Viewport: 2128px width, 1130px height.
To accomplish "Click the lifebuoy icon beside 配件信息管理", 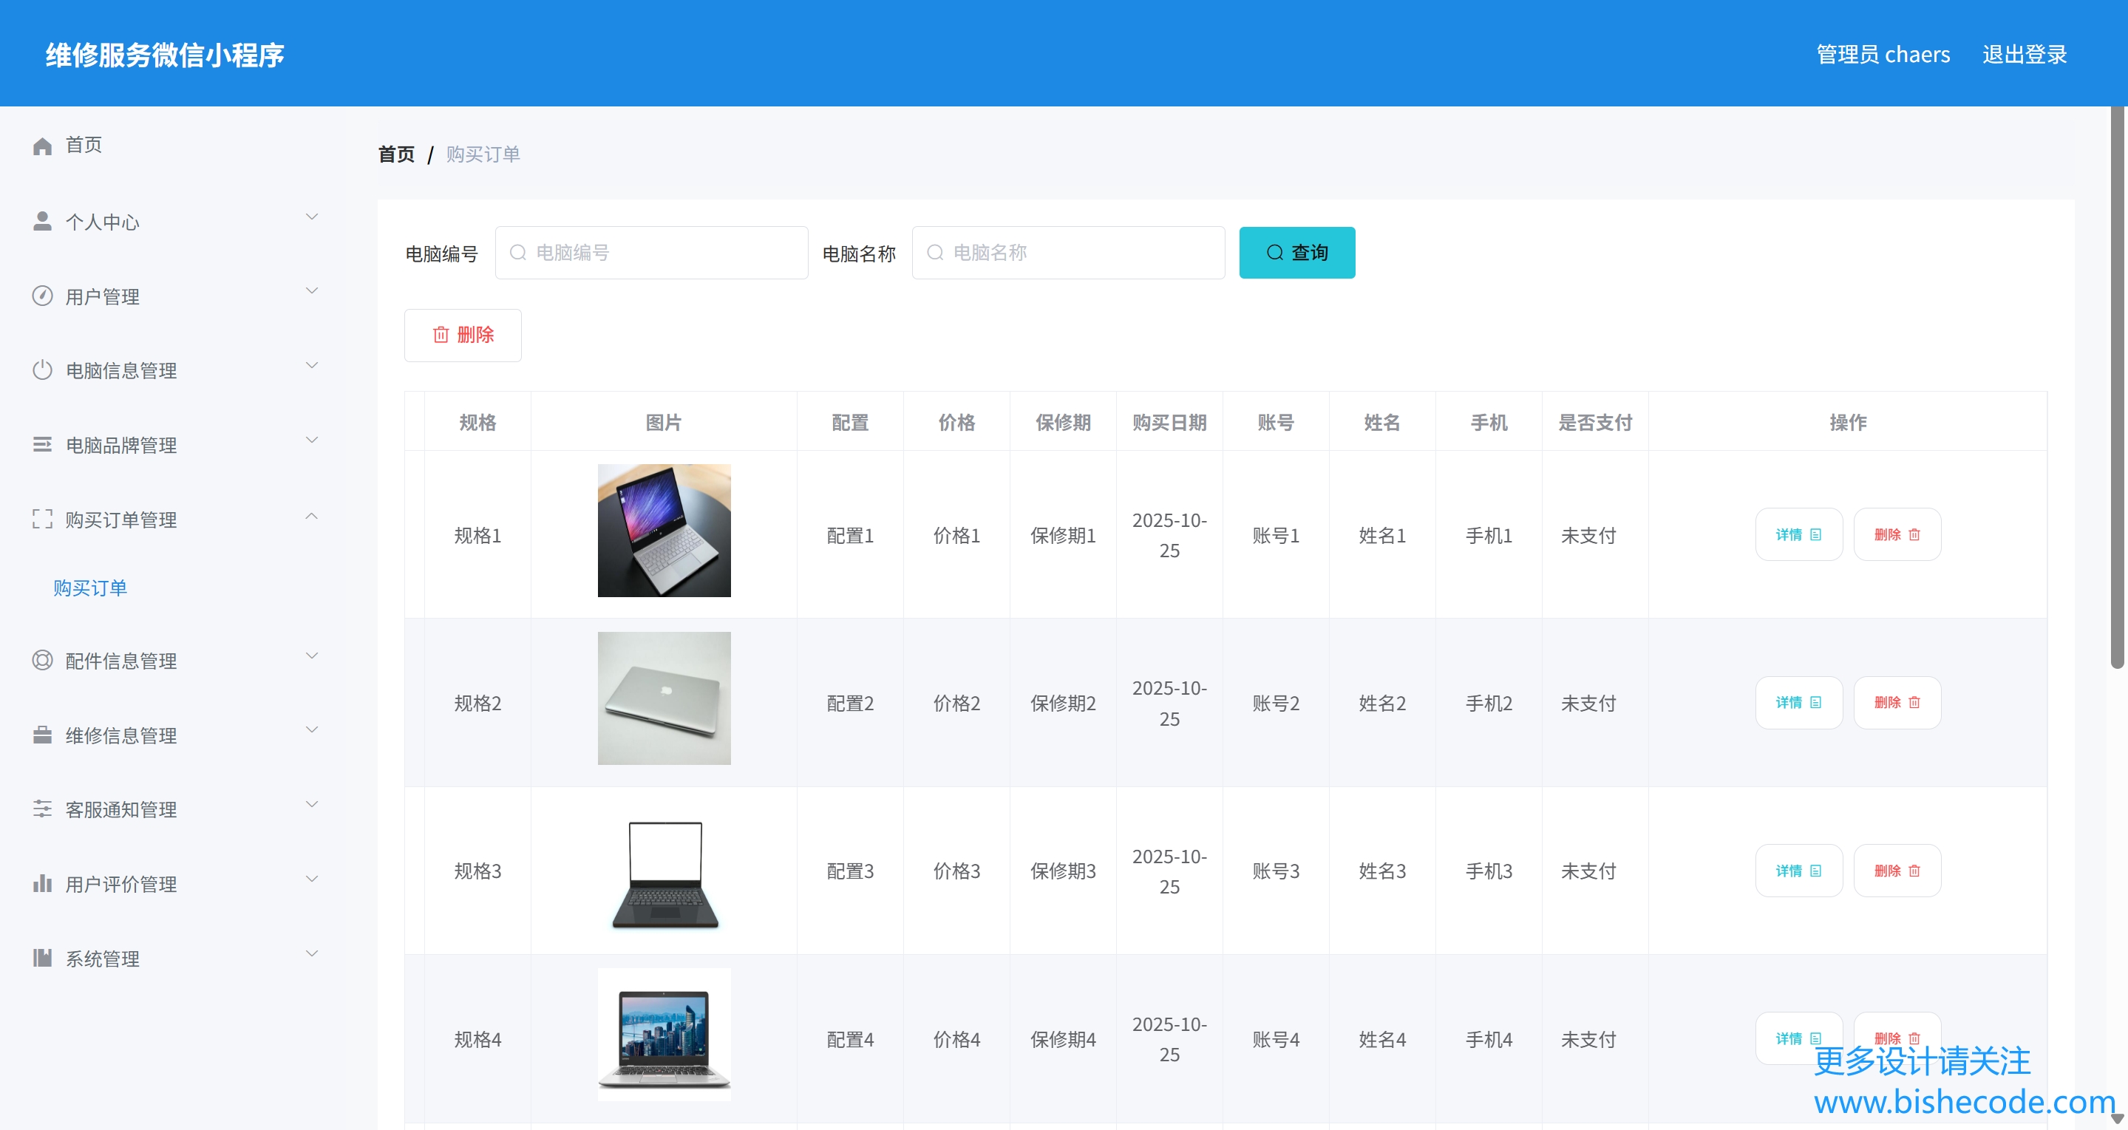I will 42,660.
